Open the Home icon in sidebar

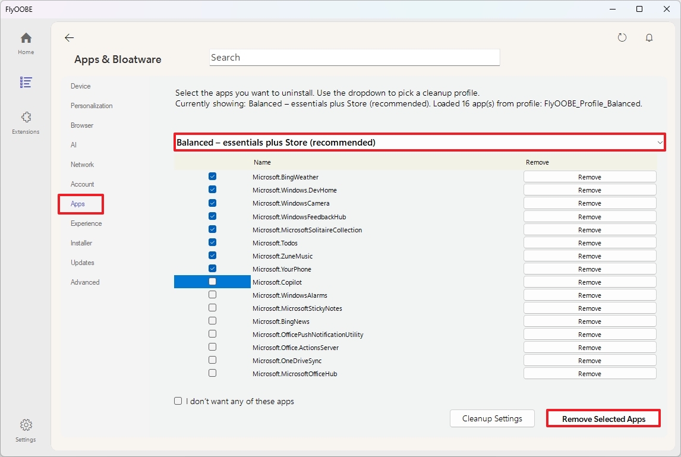click(26, 39)
